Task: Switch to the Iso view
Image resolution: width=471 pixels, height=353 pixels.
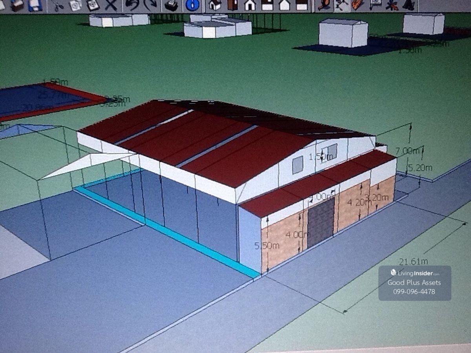Action: coord(215,5)
